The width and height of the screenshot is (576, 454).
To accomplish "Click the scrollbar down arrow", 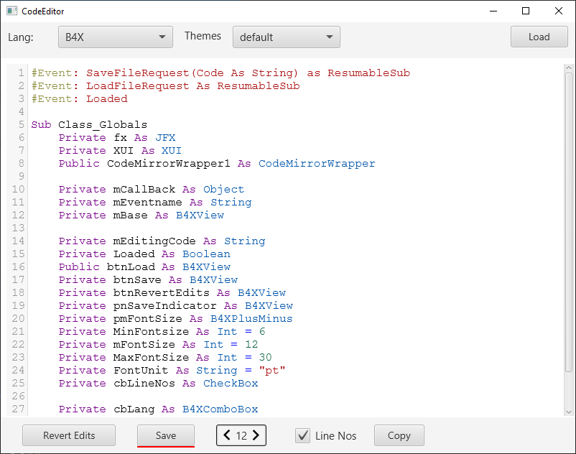I will [568, 412].
